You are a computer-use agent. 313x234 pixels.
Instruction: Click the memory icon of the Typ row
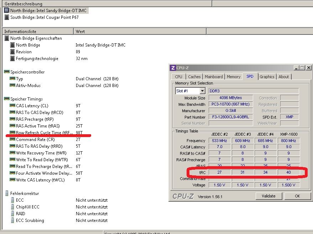pos(12,78)
